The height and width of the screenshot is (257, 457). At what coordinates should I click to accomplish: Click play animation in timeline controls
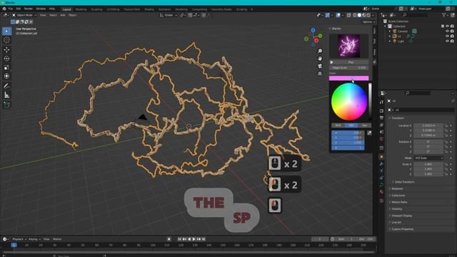click(x=194, y=239)
